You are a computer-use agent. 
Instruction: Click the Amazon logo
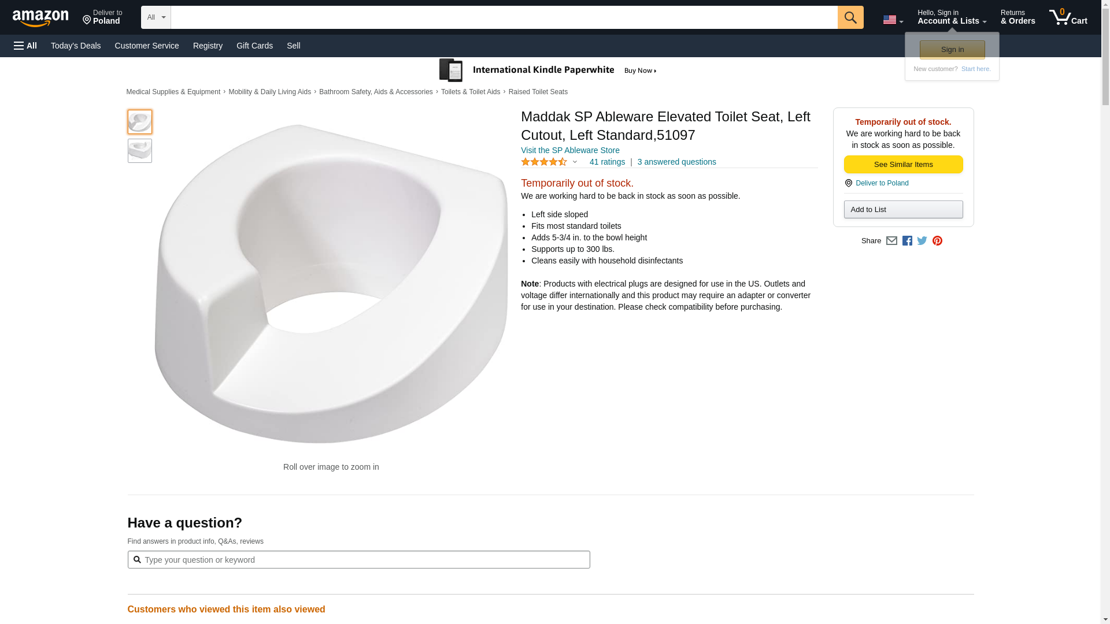40,18
